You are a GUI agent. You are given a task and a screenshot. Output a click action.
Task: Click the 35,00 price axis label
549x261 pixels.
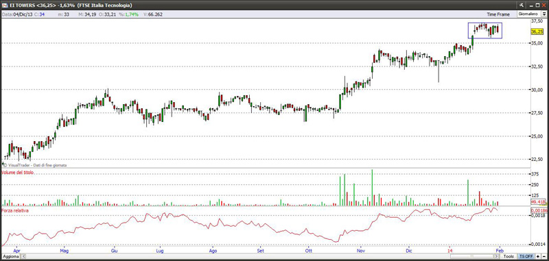pos(537,43)
